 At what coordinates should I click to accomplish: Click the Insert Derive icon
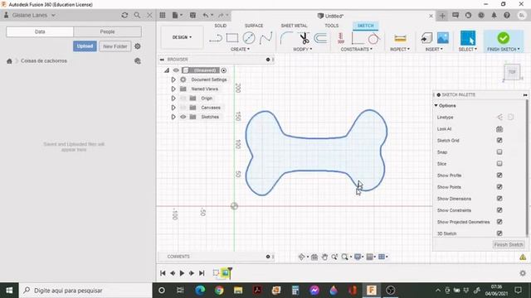click(x=426, y=38)
